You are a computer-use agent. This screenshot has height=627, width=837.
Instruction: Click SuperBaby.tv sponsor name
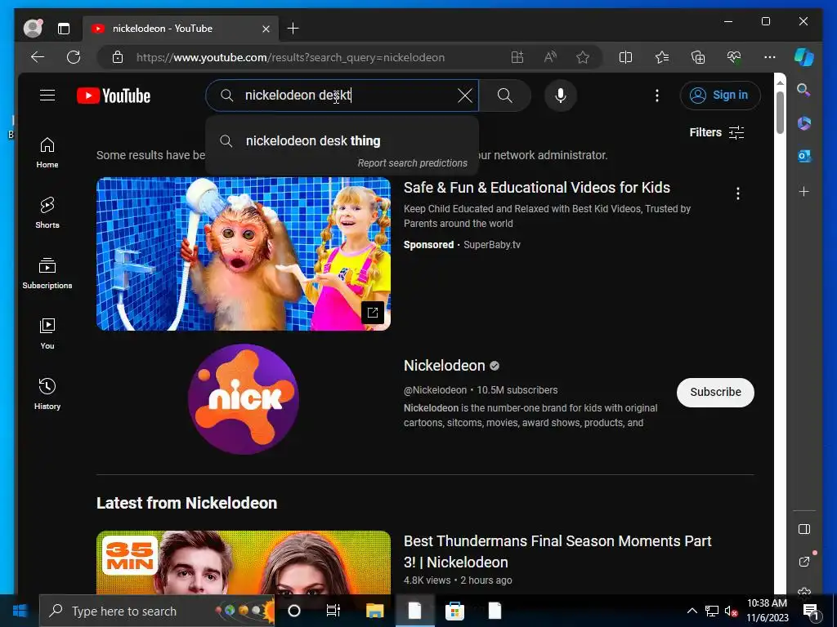[491, 245]
